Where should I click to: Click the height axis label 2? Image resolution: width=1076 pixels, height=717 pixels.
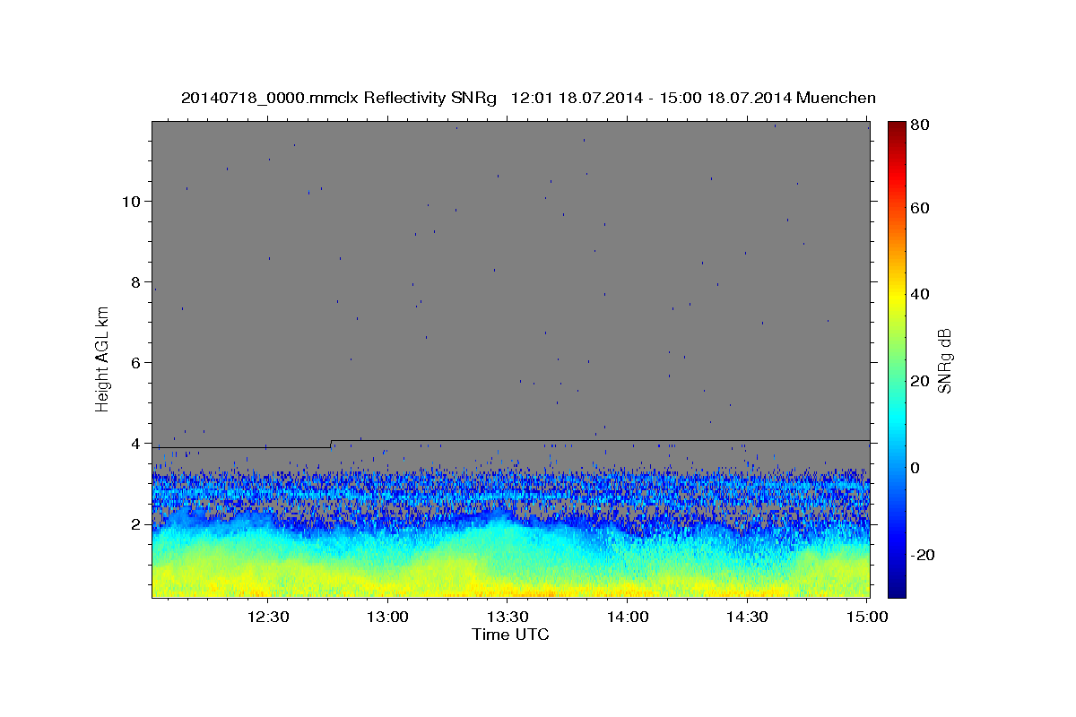click(x=134, y=524)
